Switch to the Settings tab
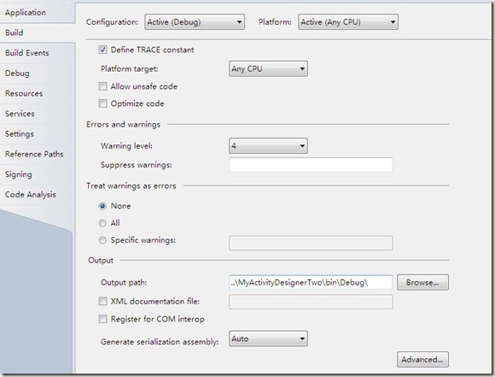The width and height of the screenshot is (495, 377). pos(38,133)
